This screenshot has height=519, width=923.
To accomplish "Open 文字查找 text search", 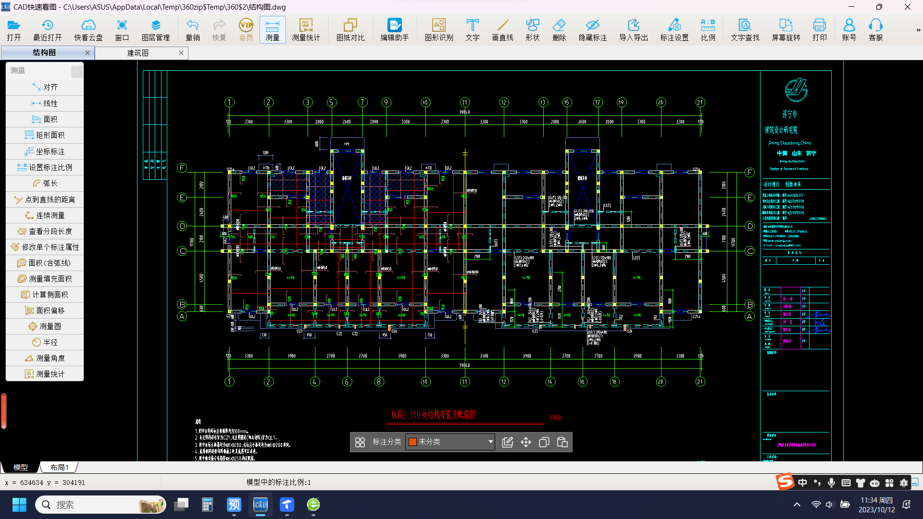I will click(745, 30).
